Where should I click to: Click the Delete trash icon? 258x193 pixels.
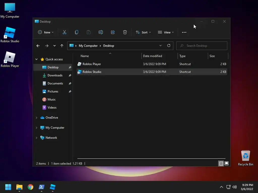point(125,32)
